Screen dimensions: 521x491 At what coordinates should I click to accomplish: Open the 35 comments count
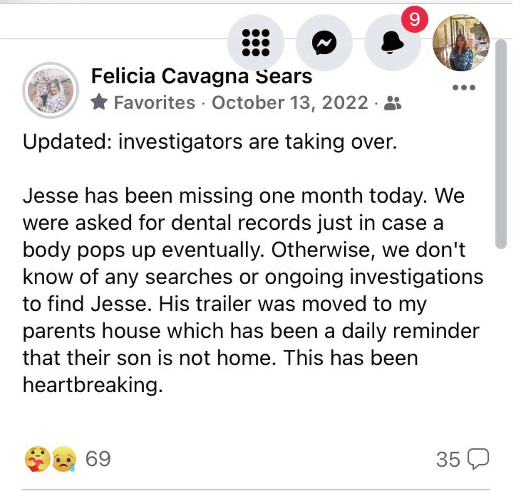(x=448, y=459)
